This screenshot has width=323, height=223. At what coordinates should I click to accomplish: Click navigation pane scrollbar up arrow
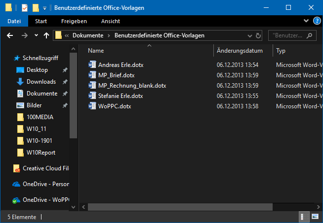73,49
